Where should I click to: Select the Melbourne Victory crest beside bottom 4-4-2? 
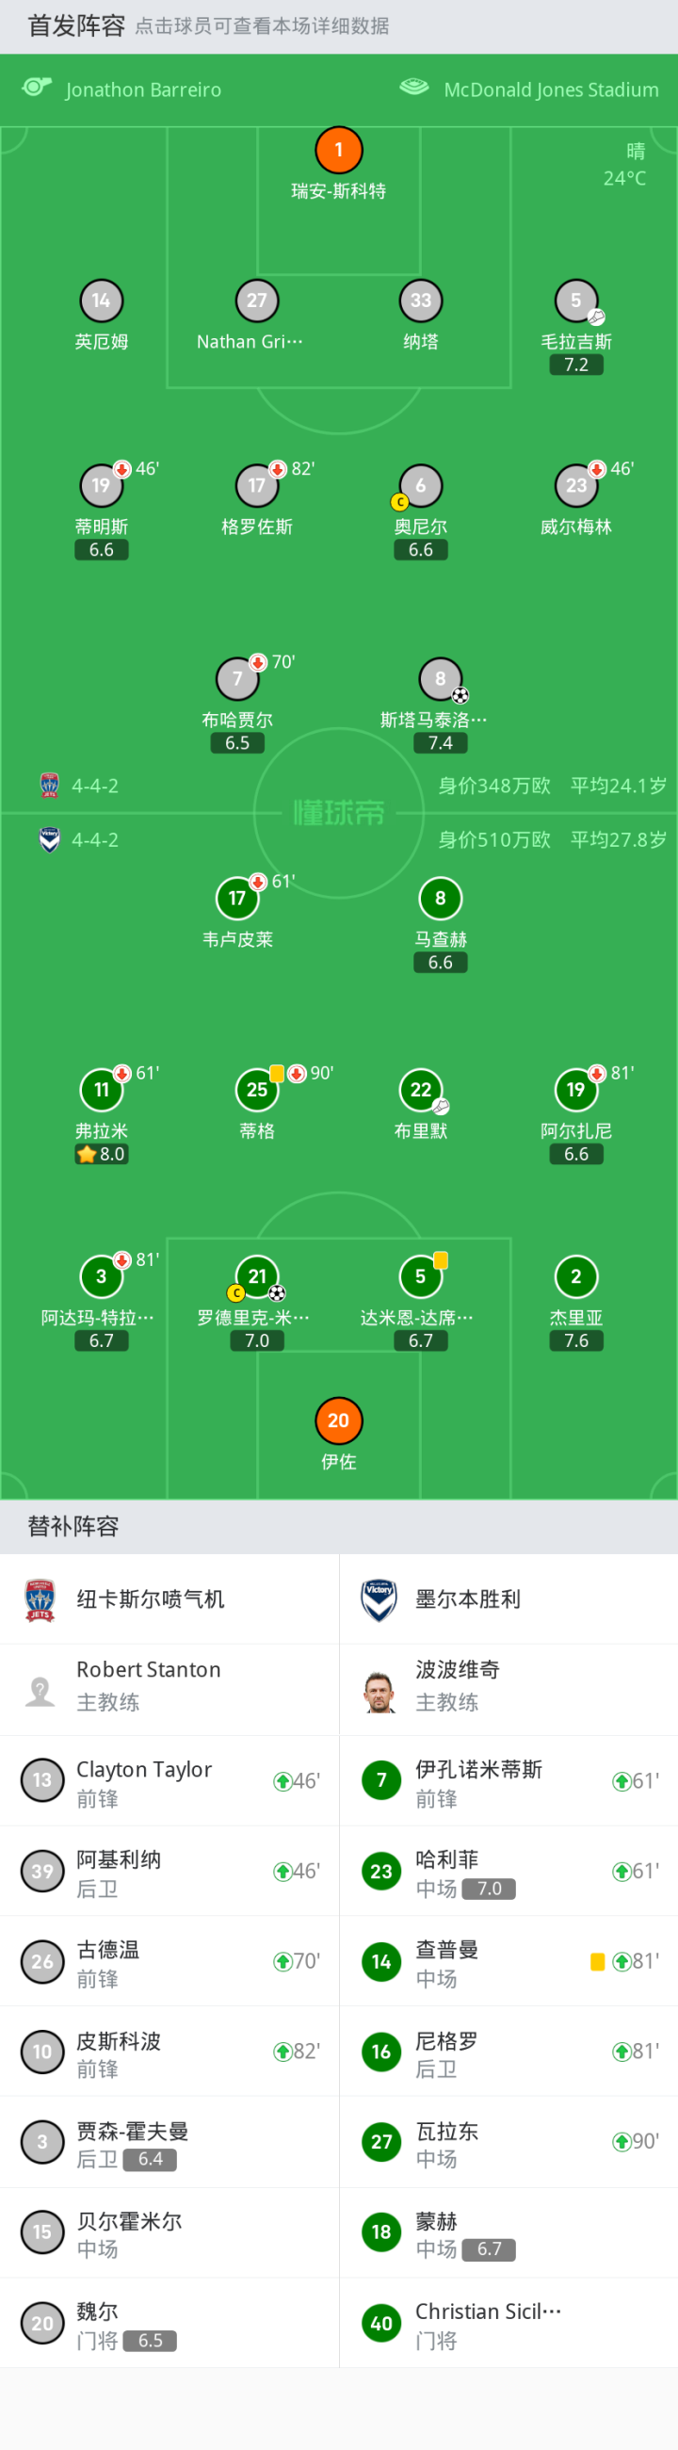[50, 840]
